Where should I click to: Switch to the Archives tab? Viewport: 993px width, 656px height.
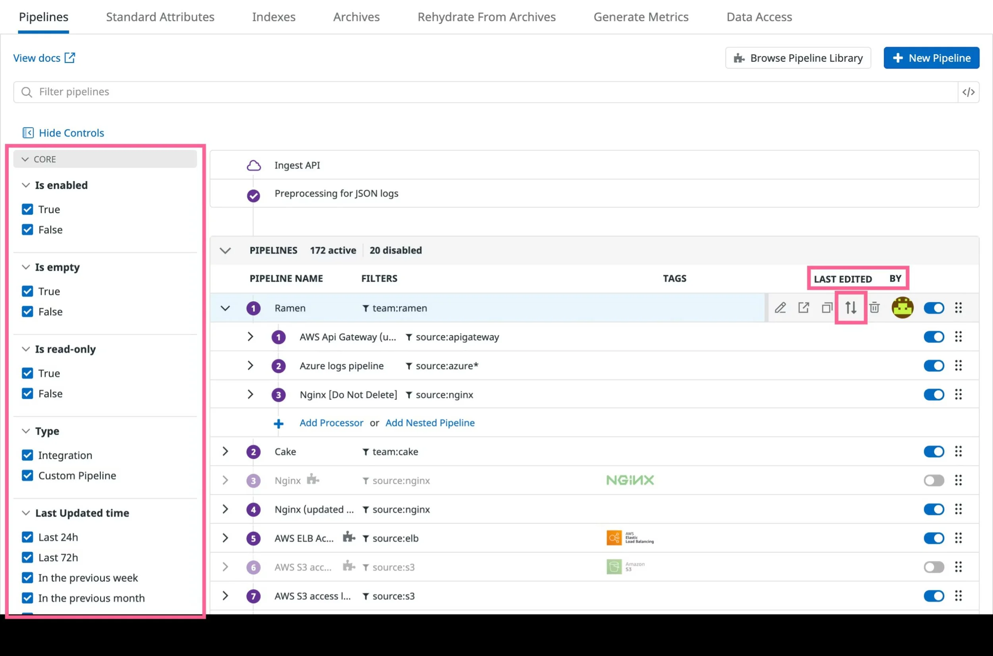pos(356,17)
